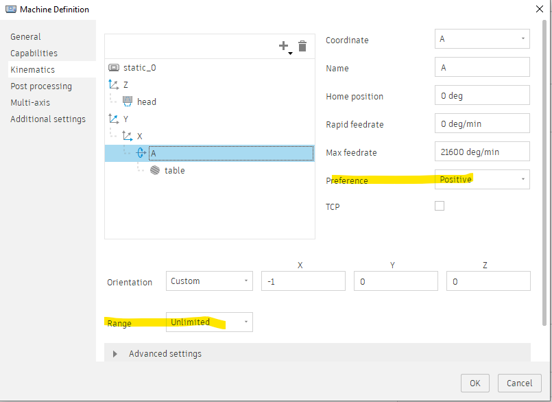Switch to the Post processing page
This screenshot has height=402, width=552.
pos(40,86)
